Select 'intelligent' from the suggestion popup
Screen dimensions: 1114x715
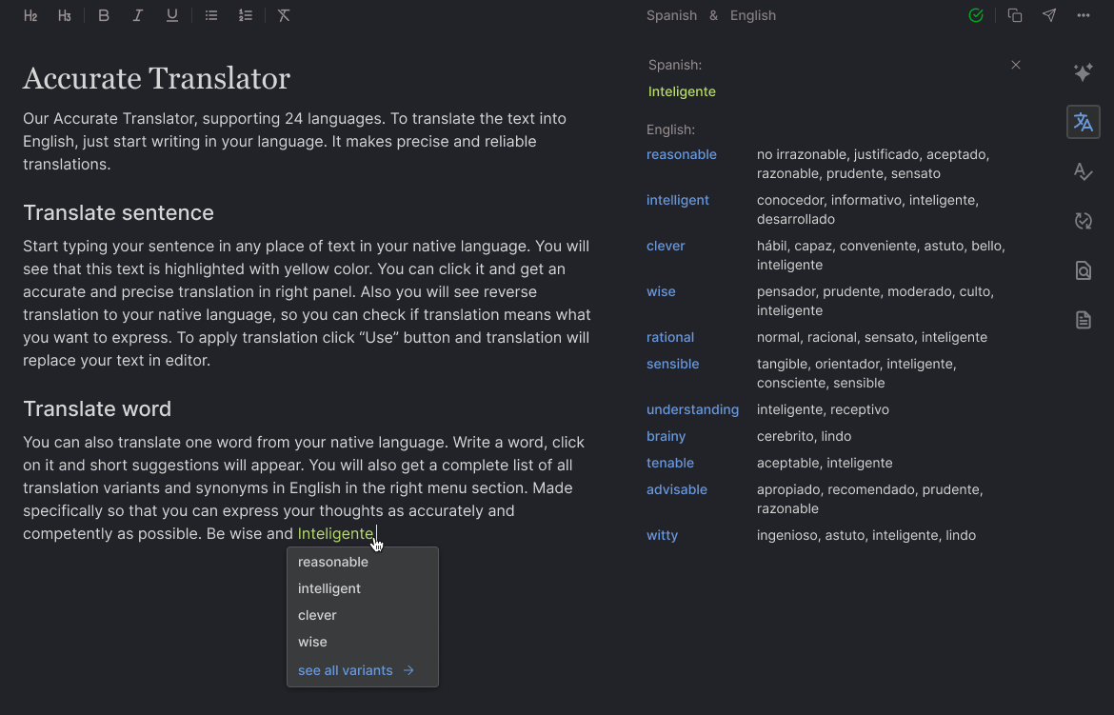pos(329,588)
